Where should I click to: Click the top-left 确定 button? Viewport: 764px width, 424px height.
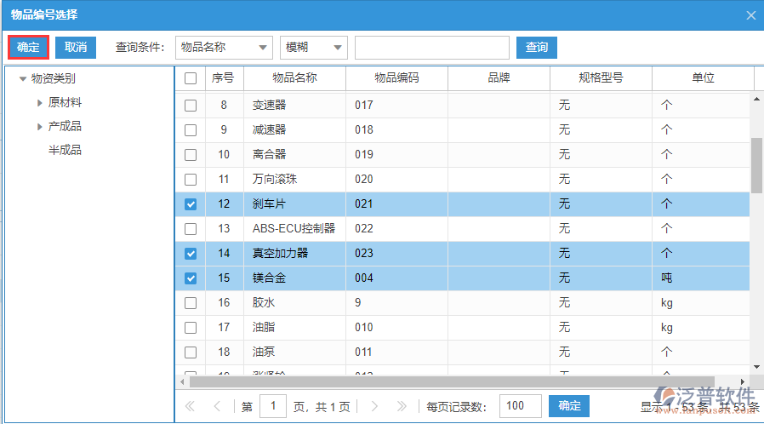click(x=28, y=48)
